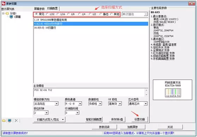Screen dimensions: 197x137
Task: Click the EIA/TIA-568B wiring diagram
Action: [x=173, y=93]
